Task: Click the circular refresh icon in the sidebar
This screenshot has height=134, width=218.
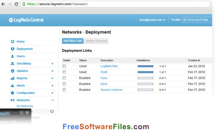Action: tap(52, 112)
